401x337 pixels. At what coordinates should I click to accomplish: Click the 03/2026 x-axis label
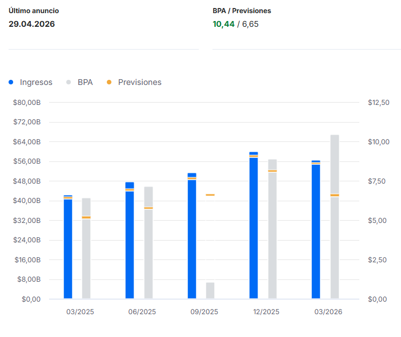pyautogui.click(x=328, y=312)
